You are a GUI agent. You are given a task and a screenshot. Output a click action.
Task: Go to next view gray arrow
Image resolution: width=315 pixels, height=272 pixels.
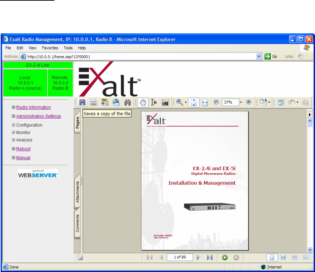(236, 257)
